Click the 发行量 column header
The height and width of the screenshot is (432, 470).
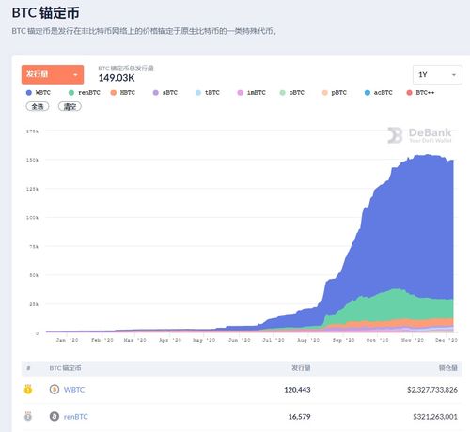(301, 368)
